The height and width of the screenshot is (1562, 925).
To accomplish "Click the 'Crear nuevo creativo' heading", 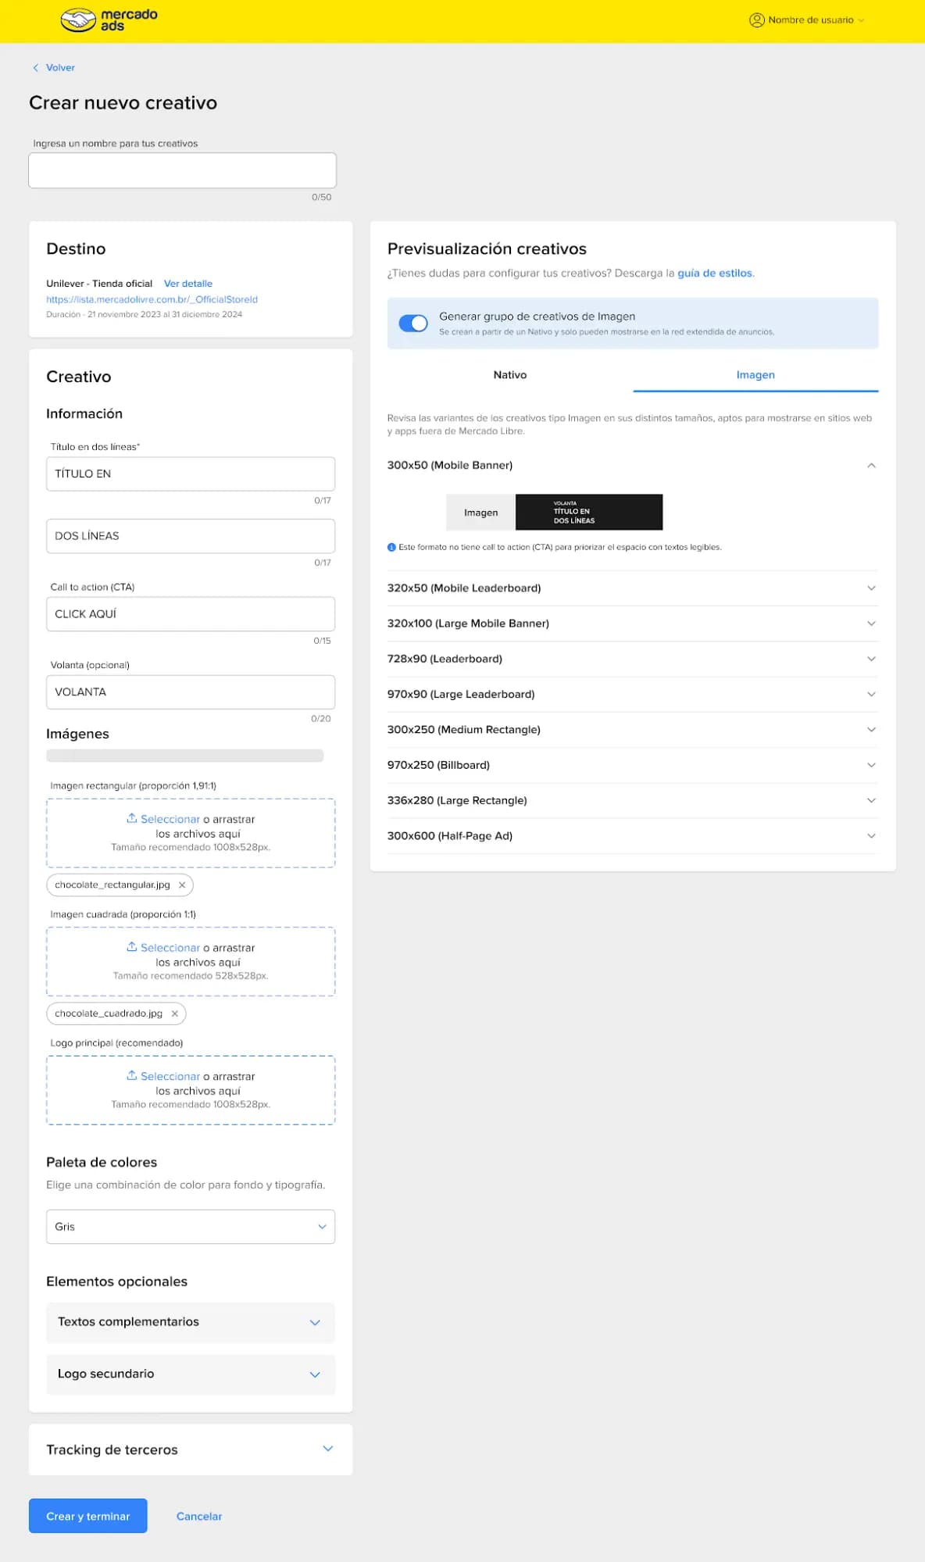I will tap(123, 103).
